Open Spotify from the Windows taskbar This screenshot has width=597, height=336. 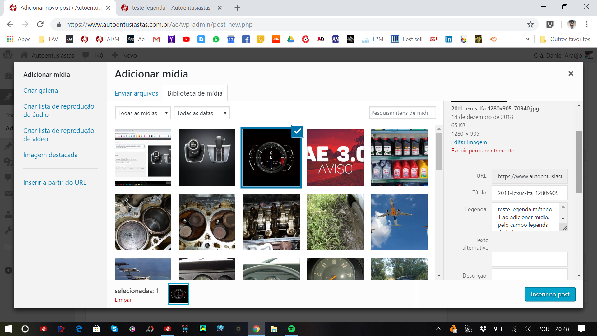pyautogui.click(x=291, y=329)
